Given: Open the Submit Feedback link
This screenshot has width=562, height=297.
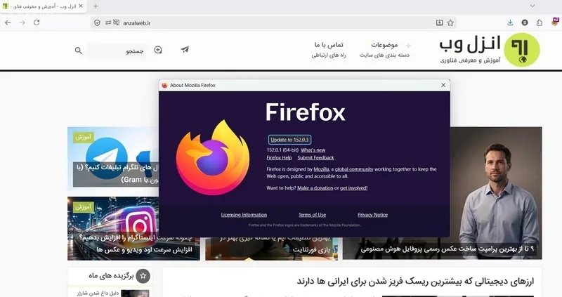Looking at the screenshot, I should coord(315,158).
